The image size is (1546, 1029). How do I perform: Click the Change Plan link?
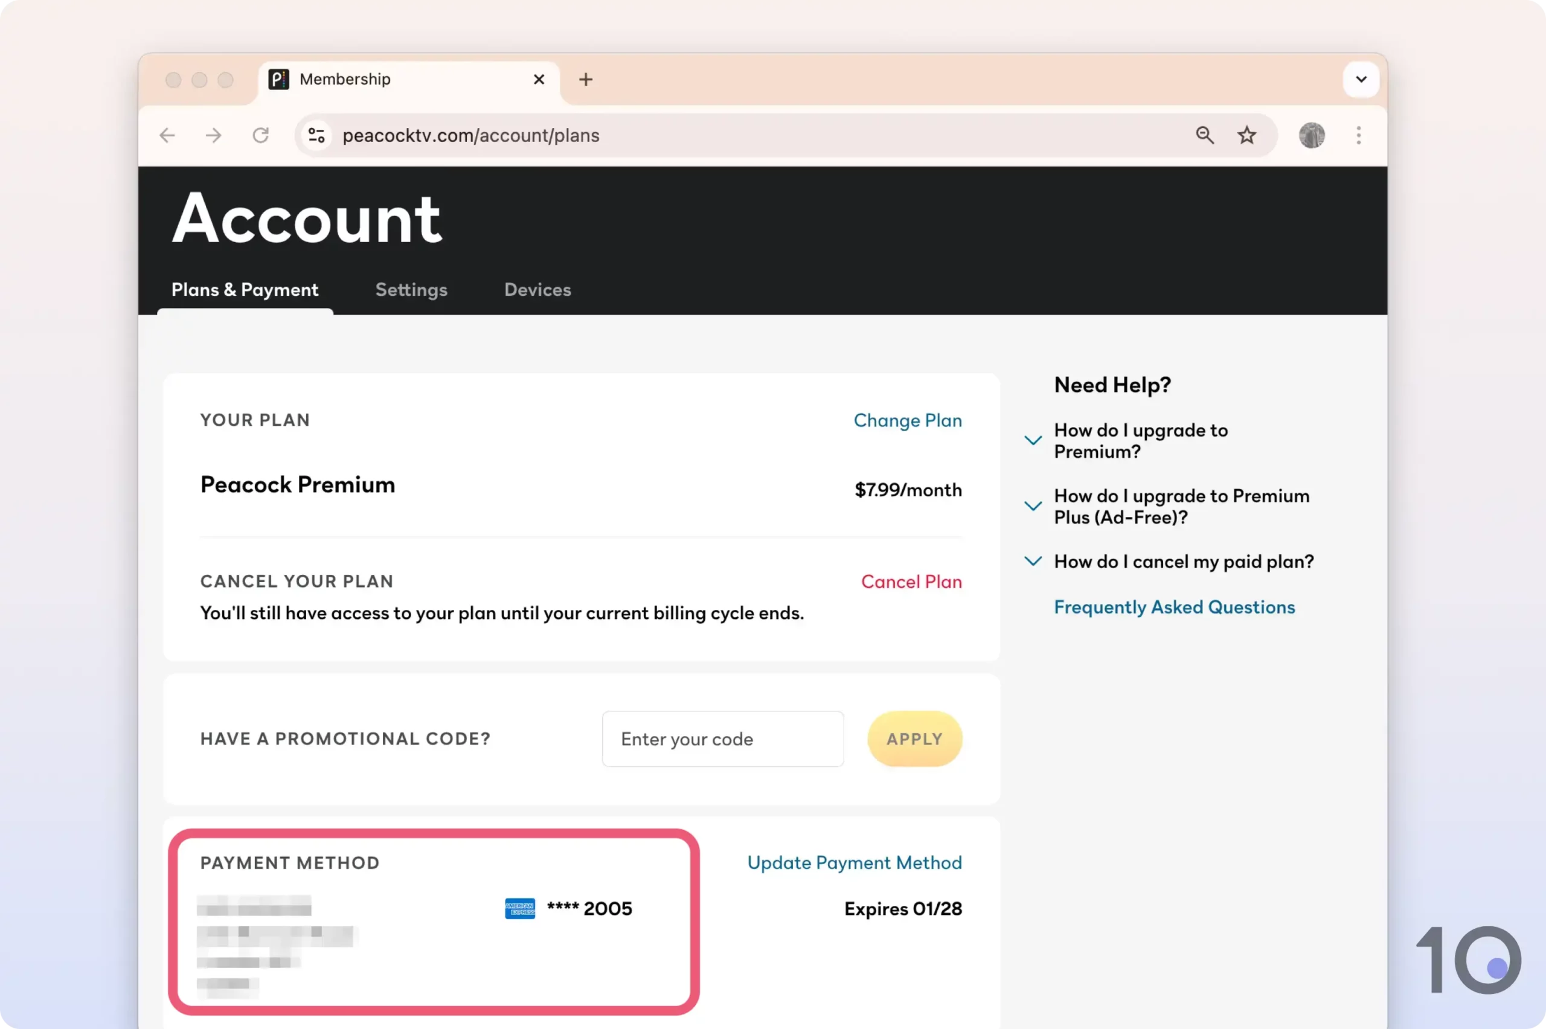pos(908,420)
